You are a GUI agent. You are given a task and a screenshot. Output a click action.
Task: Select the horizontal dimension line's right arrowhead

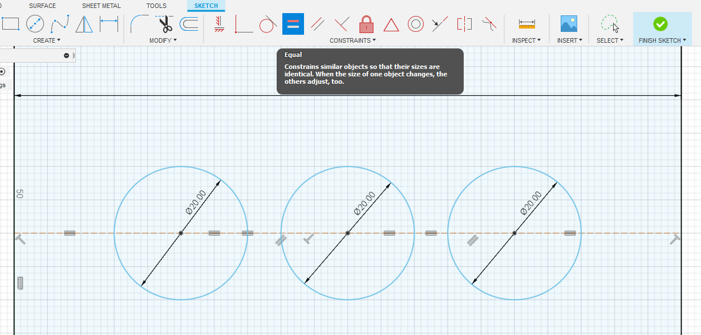click(678, 95)
